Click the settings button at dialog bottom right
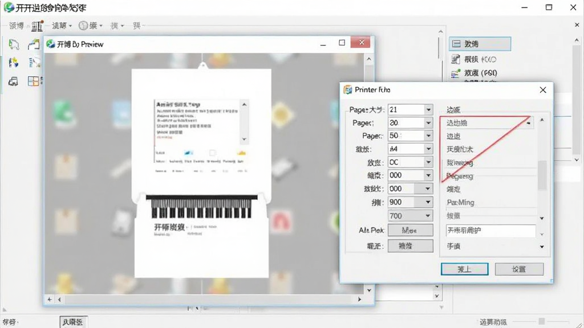The image size is (584, 328). 519,269
